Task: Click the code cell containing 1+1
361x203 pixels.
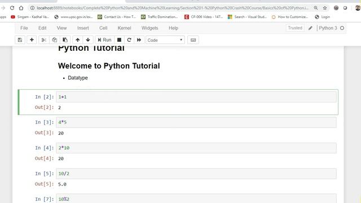Action: 196,97
